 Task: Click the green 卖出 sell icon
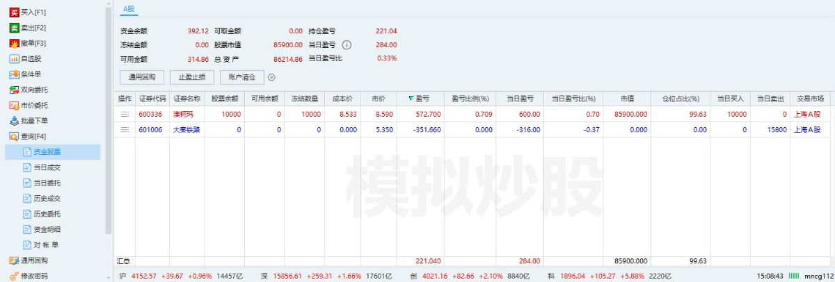(x=13, y=28)
